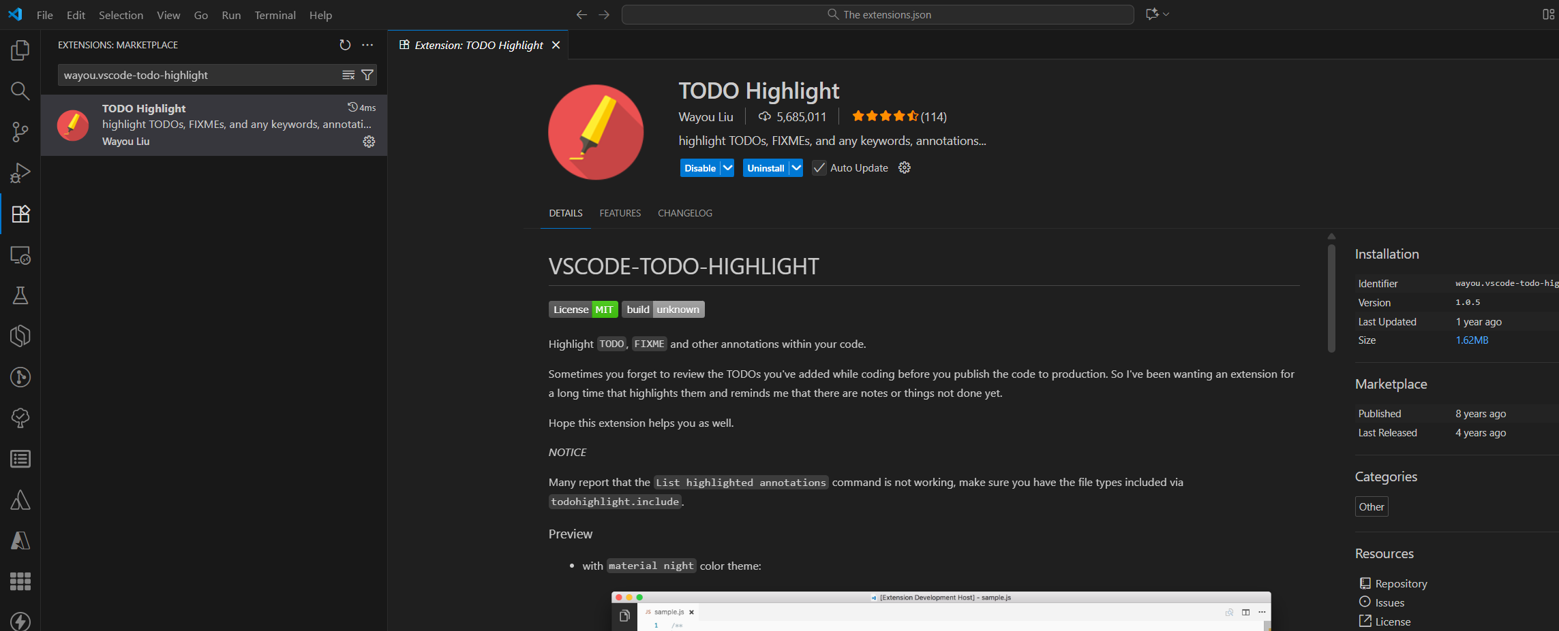Open the Issues resource link
Screen dimensions: 1559x631
click(x=1389, y=602)
